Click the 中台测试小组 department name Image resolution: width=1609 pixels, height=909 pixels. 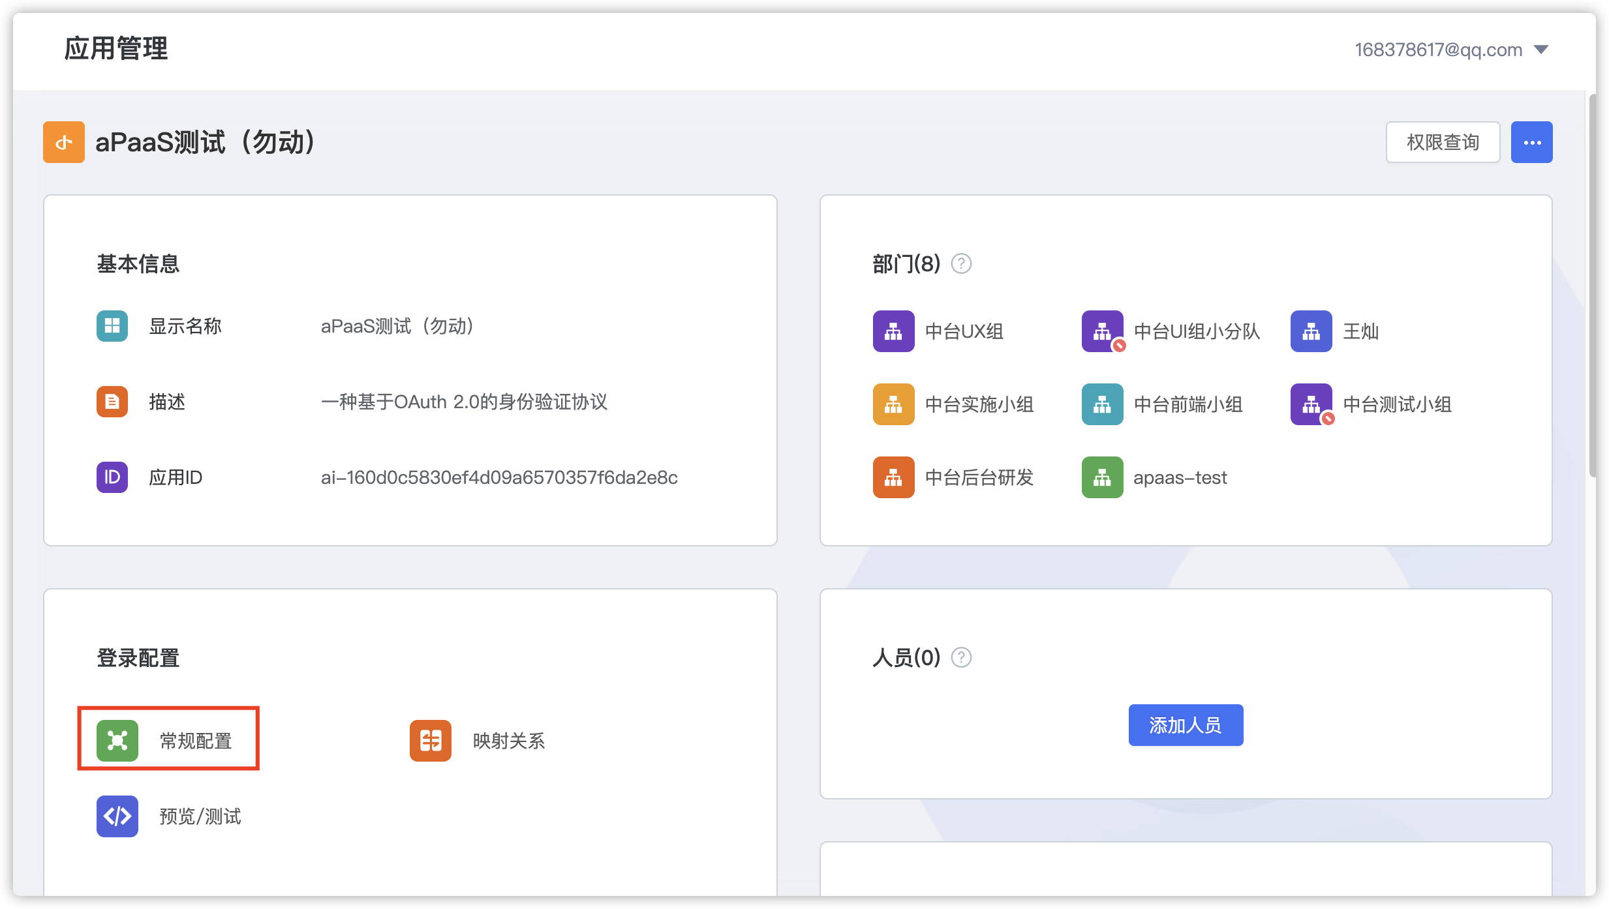1397,404
